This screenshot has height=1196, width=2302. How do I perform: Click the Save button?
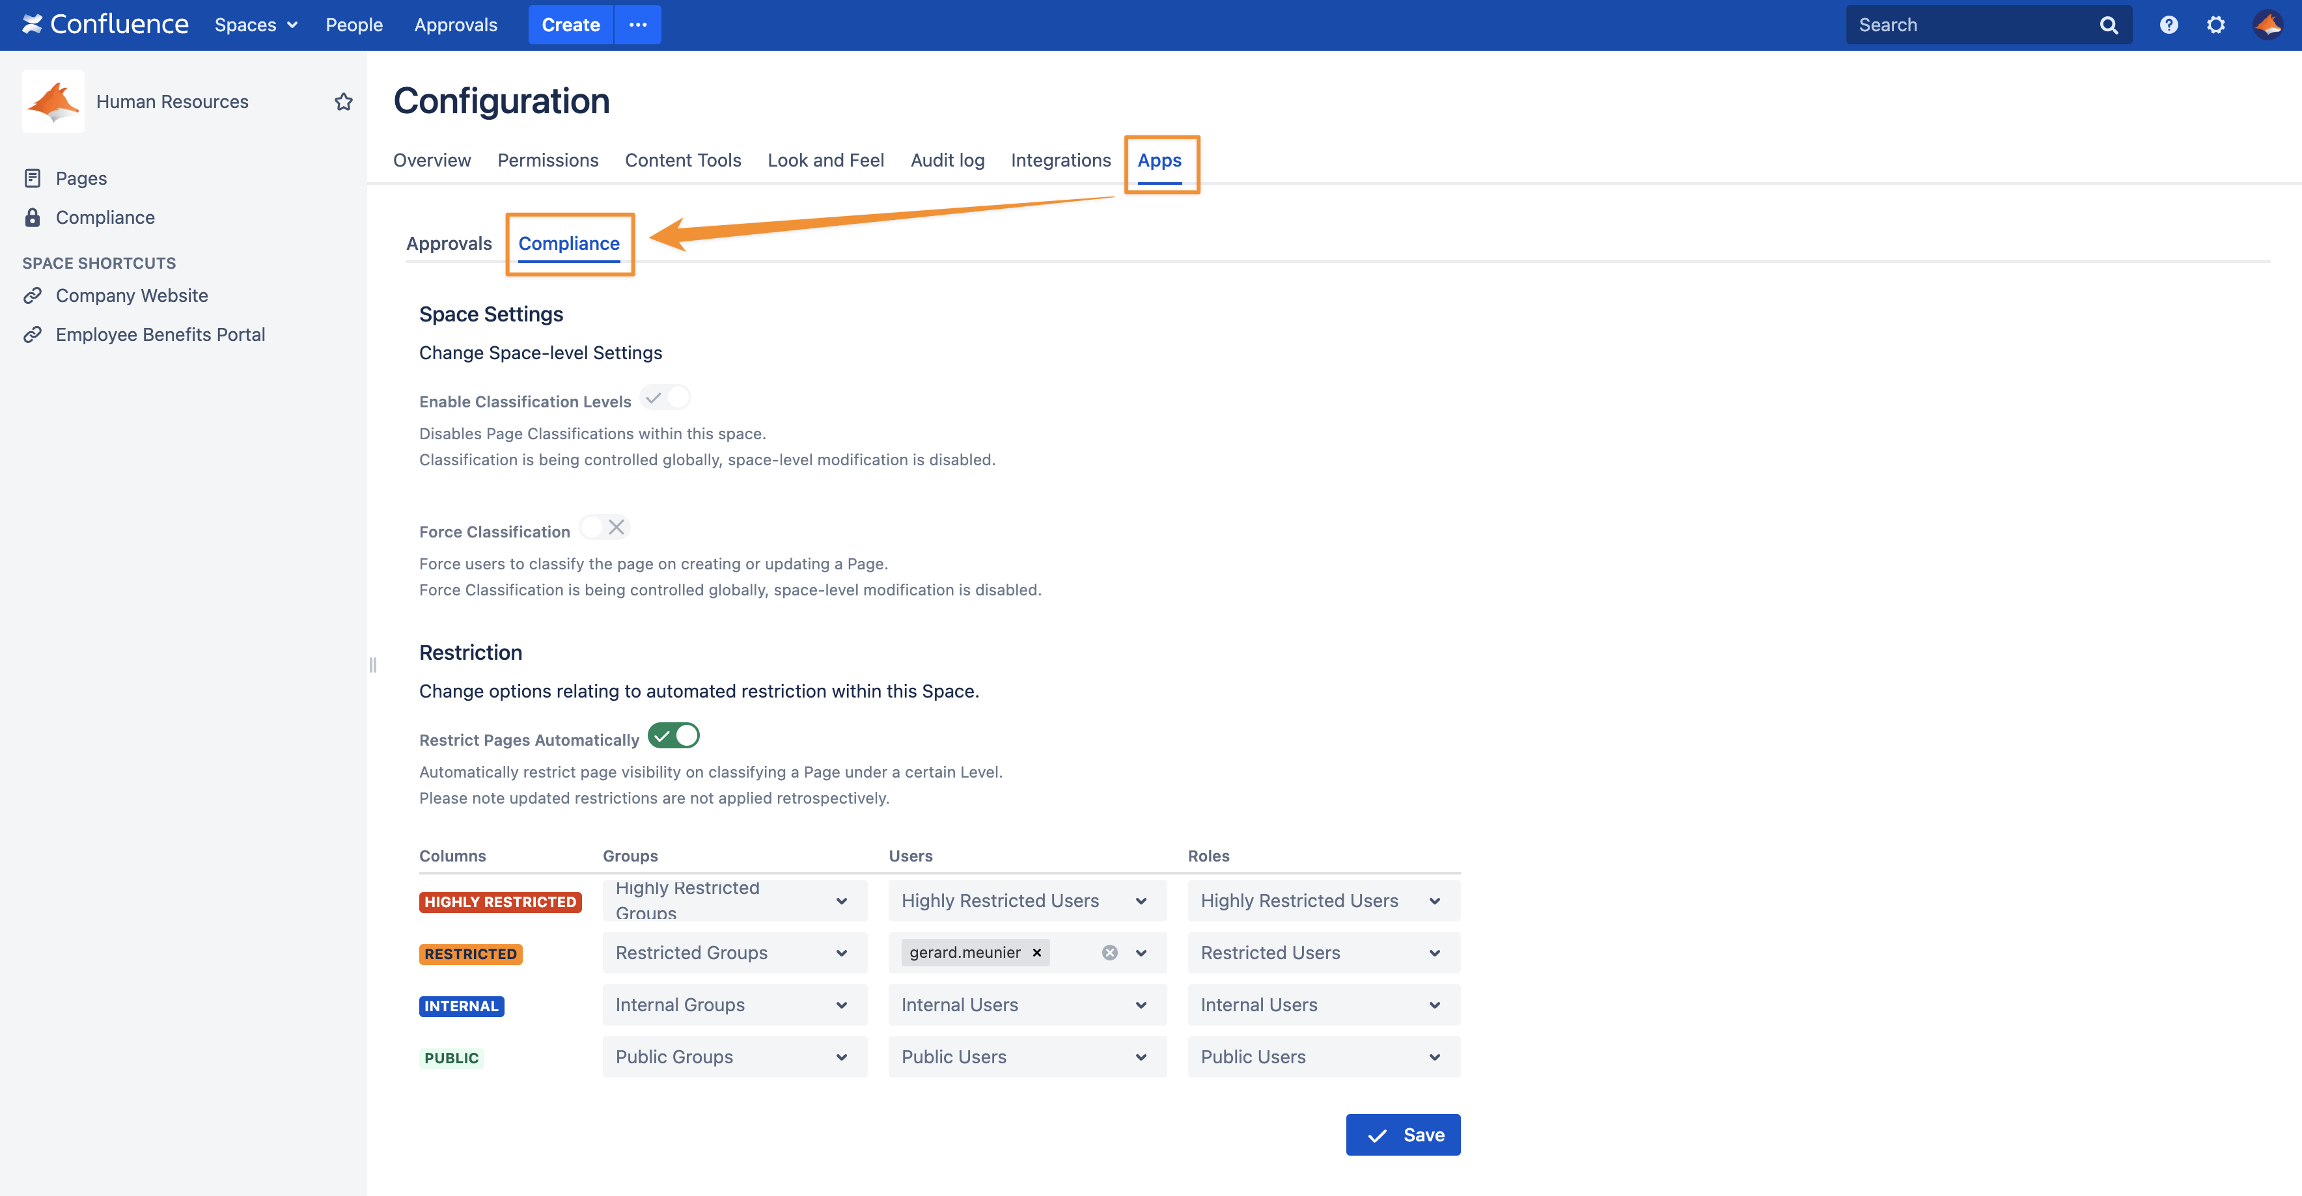pos(1402,1134)
